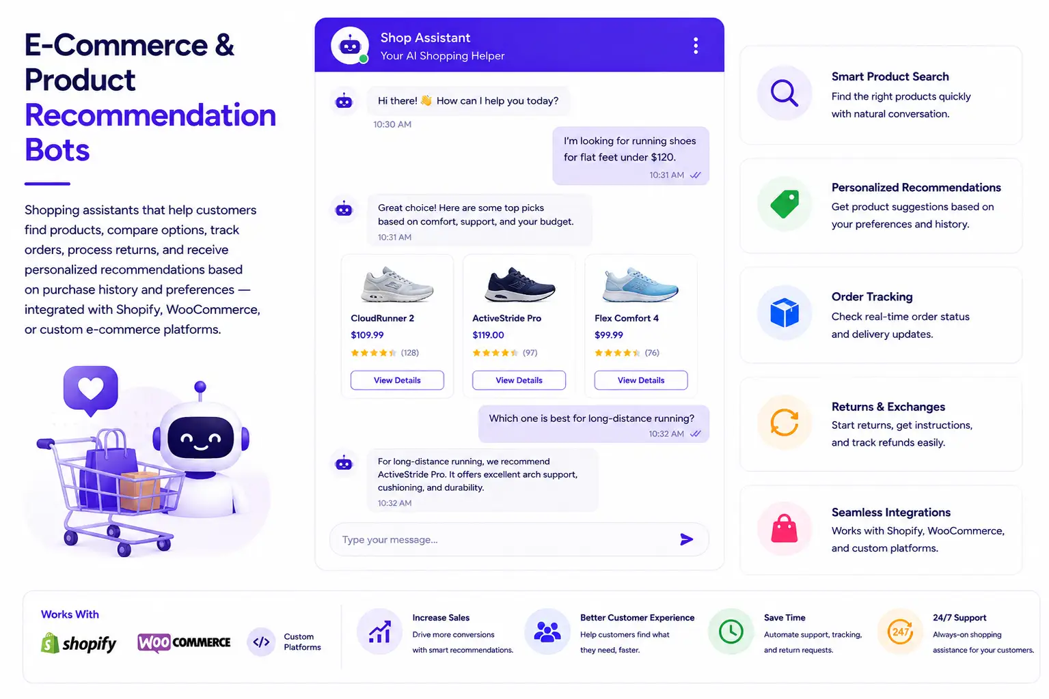The height and width of the screenshot is (699, 1049).
Task: Click read checkmarks on 10:32 AM message
Action: click(696, 434)
